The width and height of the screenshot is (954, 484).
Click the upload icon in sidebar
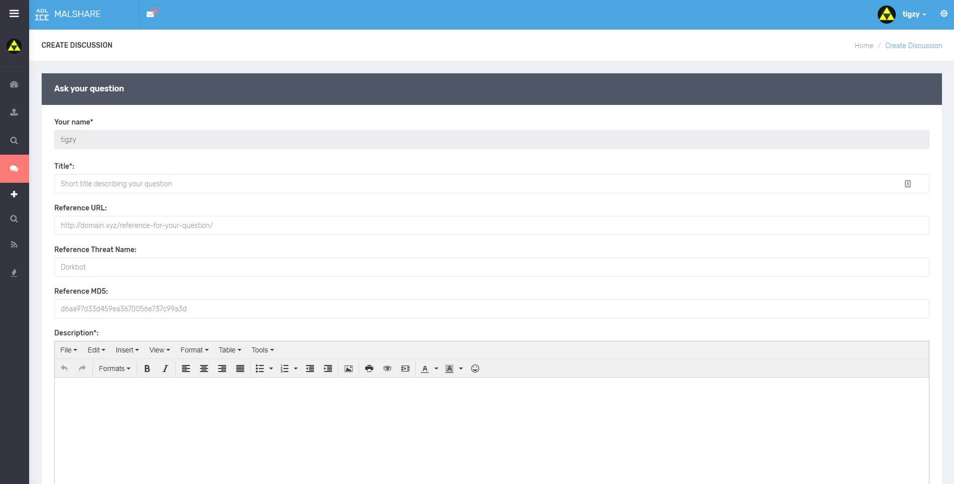click(14, 112)
